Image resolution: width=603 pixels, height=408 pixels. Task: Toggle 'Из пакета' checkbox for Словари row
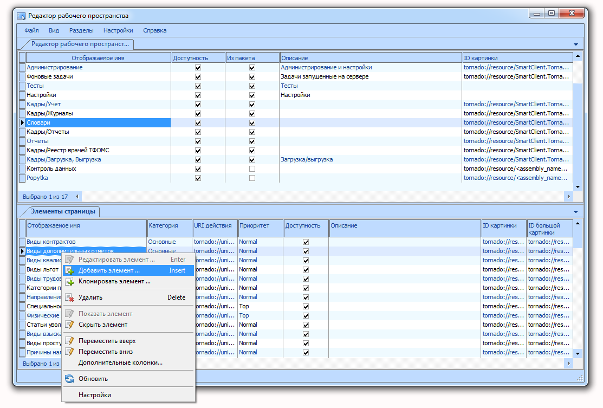coord(252,123)
